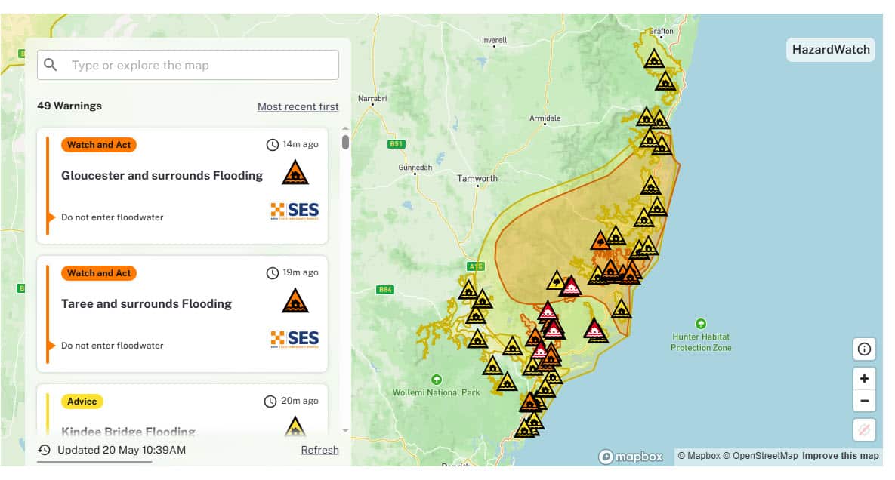The height and width of the screenshot is (480, 895).
Task: Click the Refresh link
Action: 319,450
